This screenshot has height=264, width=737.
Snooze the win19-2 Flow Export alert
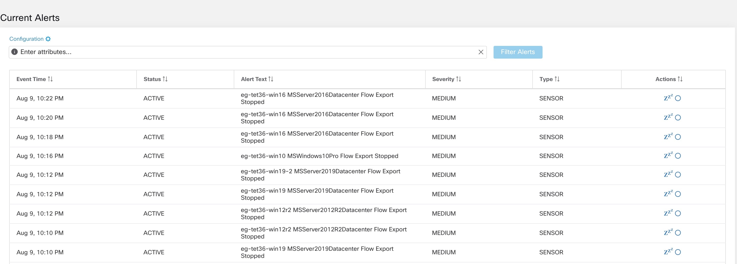coord(668,175)
